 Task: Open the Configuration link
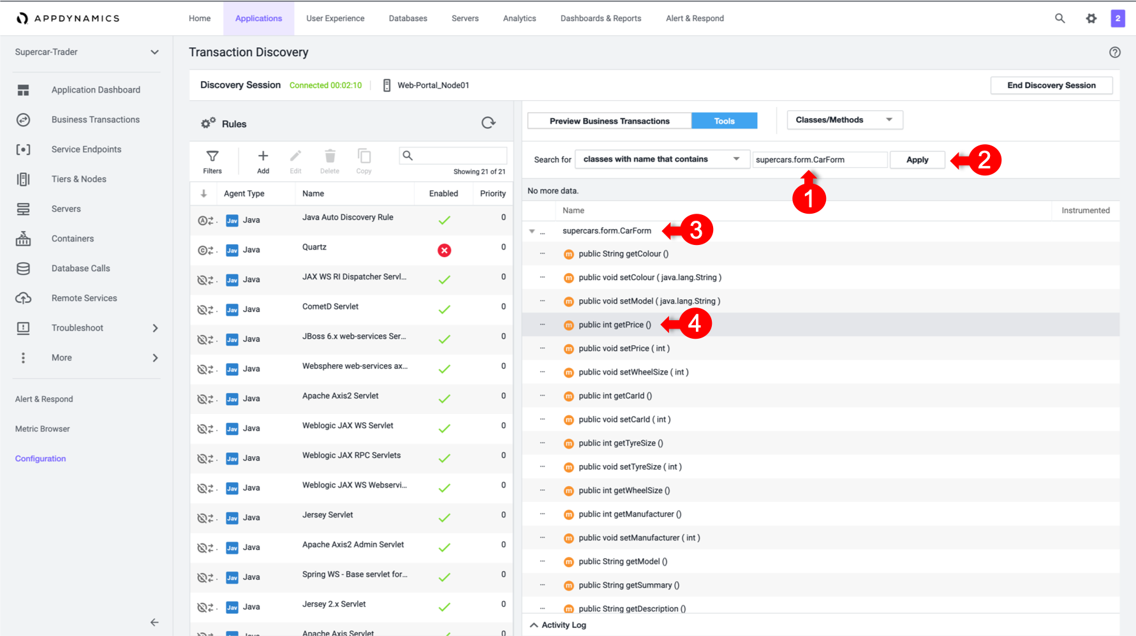40,459
